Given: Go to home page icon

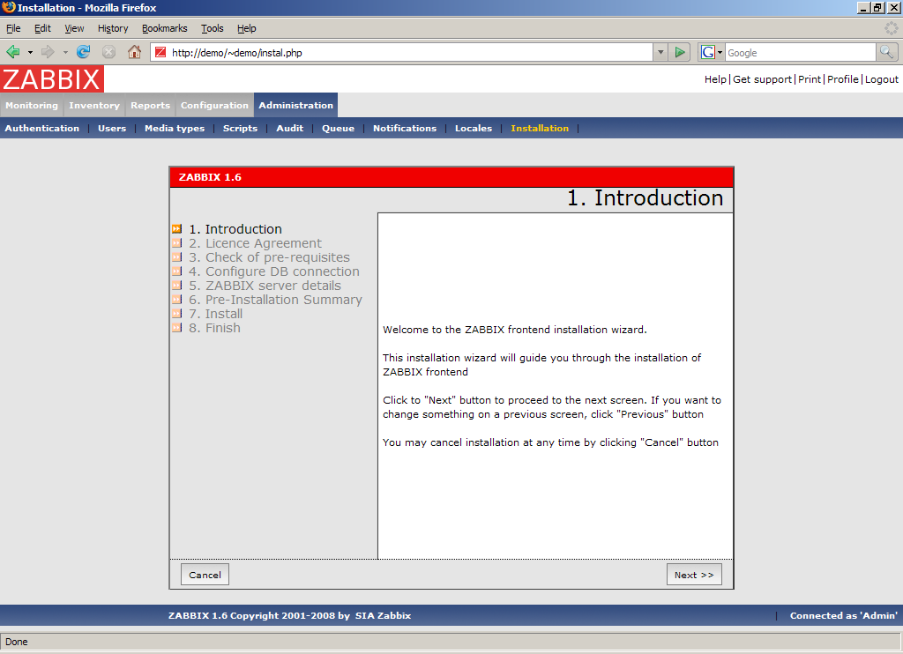Looking at the screenshot, I should point(134,52).
